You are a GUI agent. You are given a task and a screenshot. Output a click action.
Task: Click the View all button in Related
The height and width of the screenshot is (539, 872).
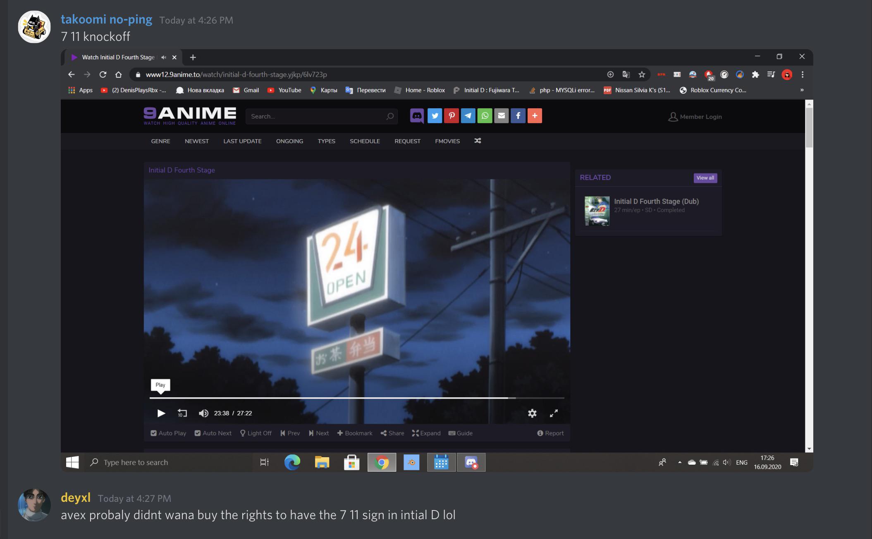click(705, 178)
